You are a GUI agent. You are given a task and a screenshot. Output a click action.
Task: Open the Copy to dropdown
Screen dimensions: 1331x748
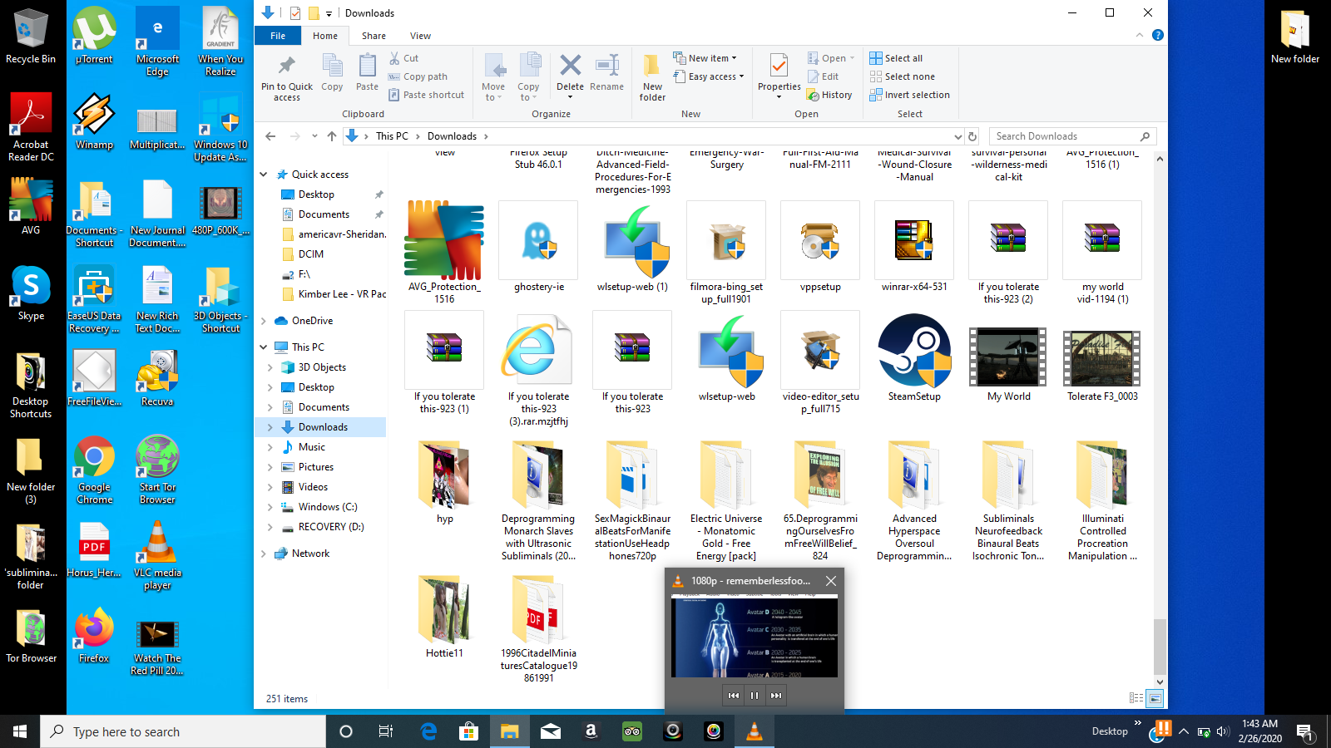[x=528, y=77]
